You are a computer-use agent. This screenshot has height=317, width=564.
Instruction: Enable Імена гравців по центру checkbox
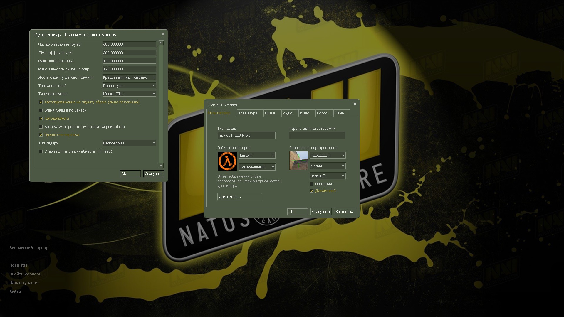(x=41, y=110)
